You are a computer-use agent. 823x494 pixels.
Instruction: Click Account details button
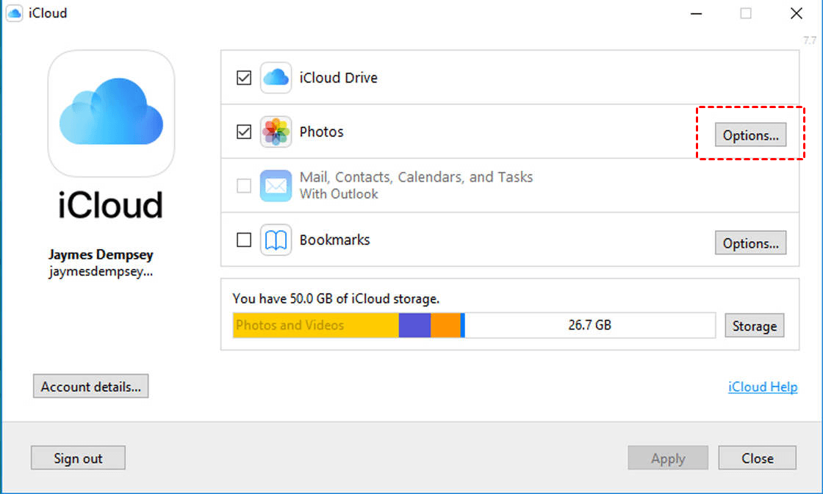pos(90,387)
